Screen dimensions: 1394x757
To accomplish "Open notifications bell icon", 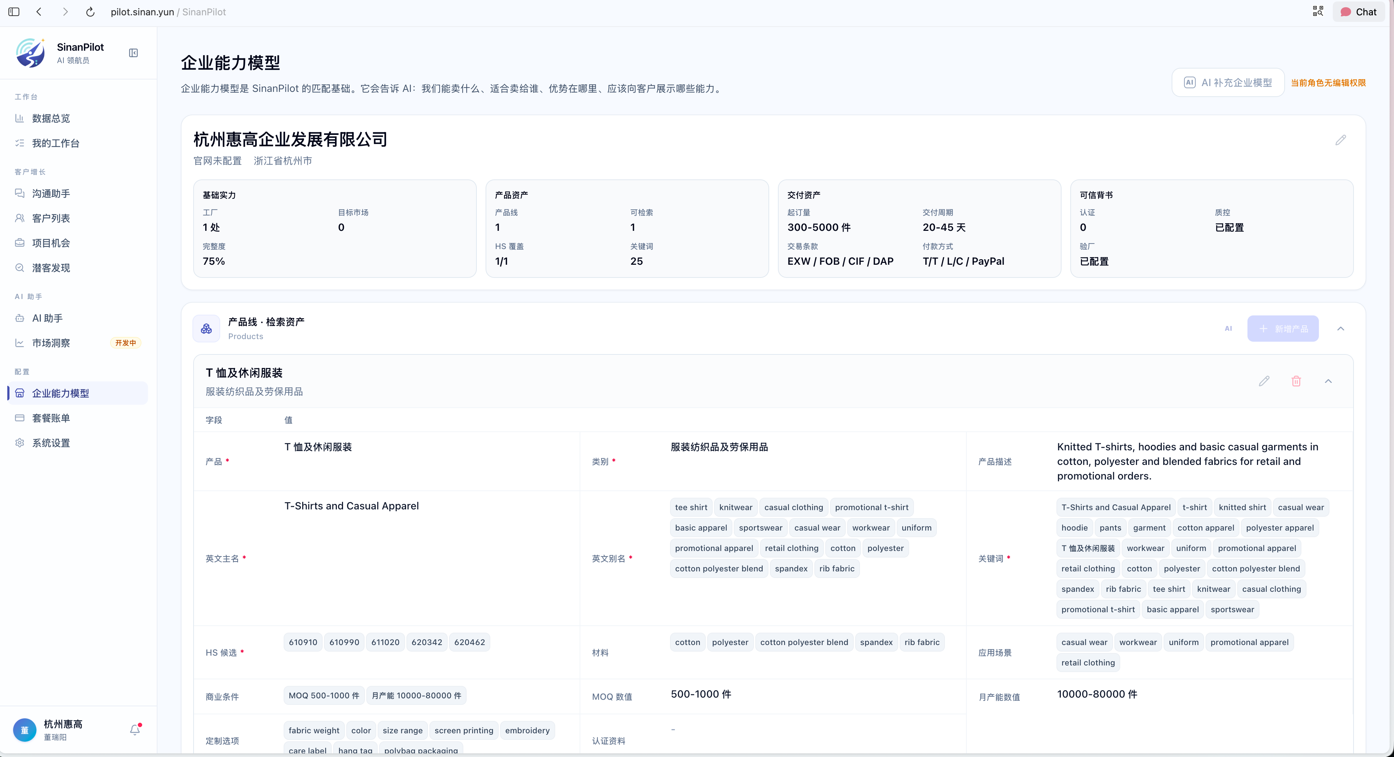I will coord(135,730).
